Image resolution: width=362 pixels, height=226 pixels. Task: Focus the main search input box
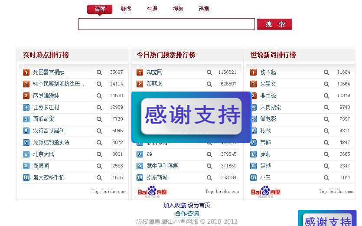pos(166,24)
